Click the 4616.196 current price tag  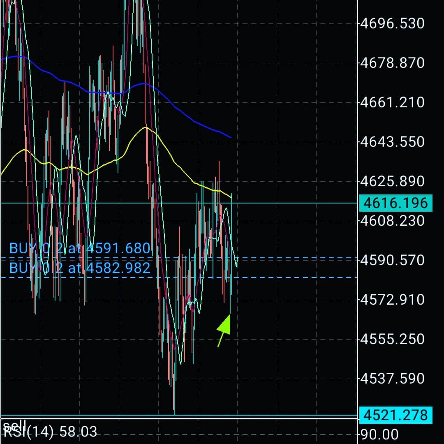tap(395, 203)
